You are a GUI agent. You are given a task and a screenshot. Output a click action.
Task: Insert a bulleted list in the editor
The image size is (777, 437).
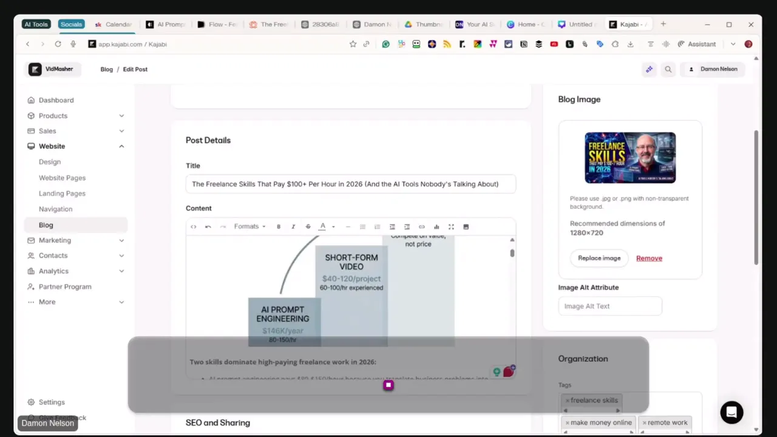click(x=362, y=226)
